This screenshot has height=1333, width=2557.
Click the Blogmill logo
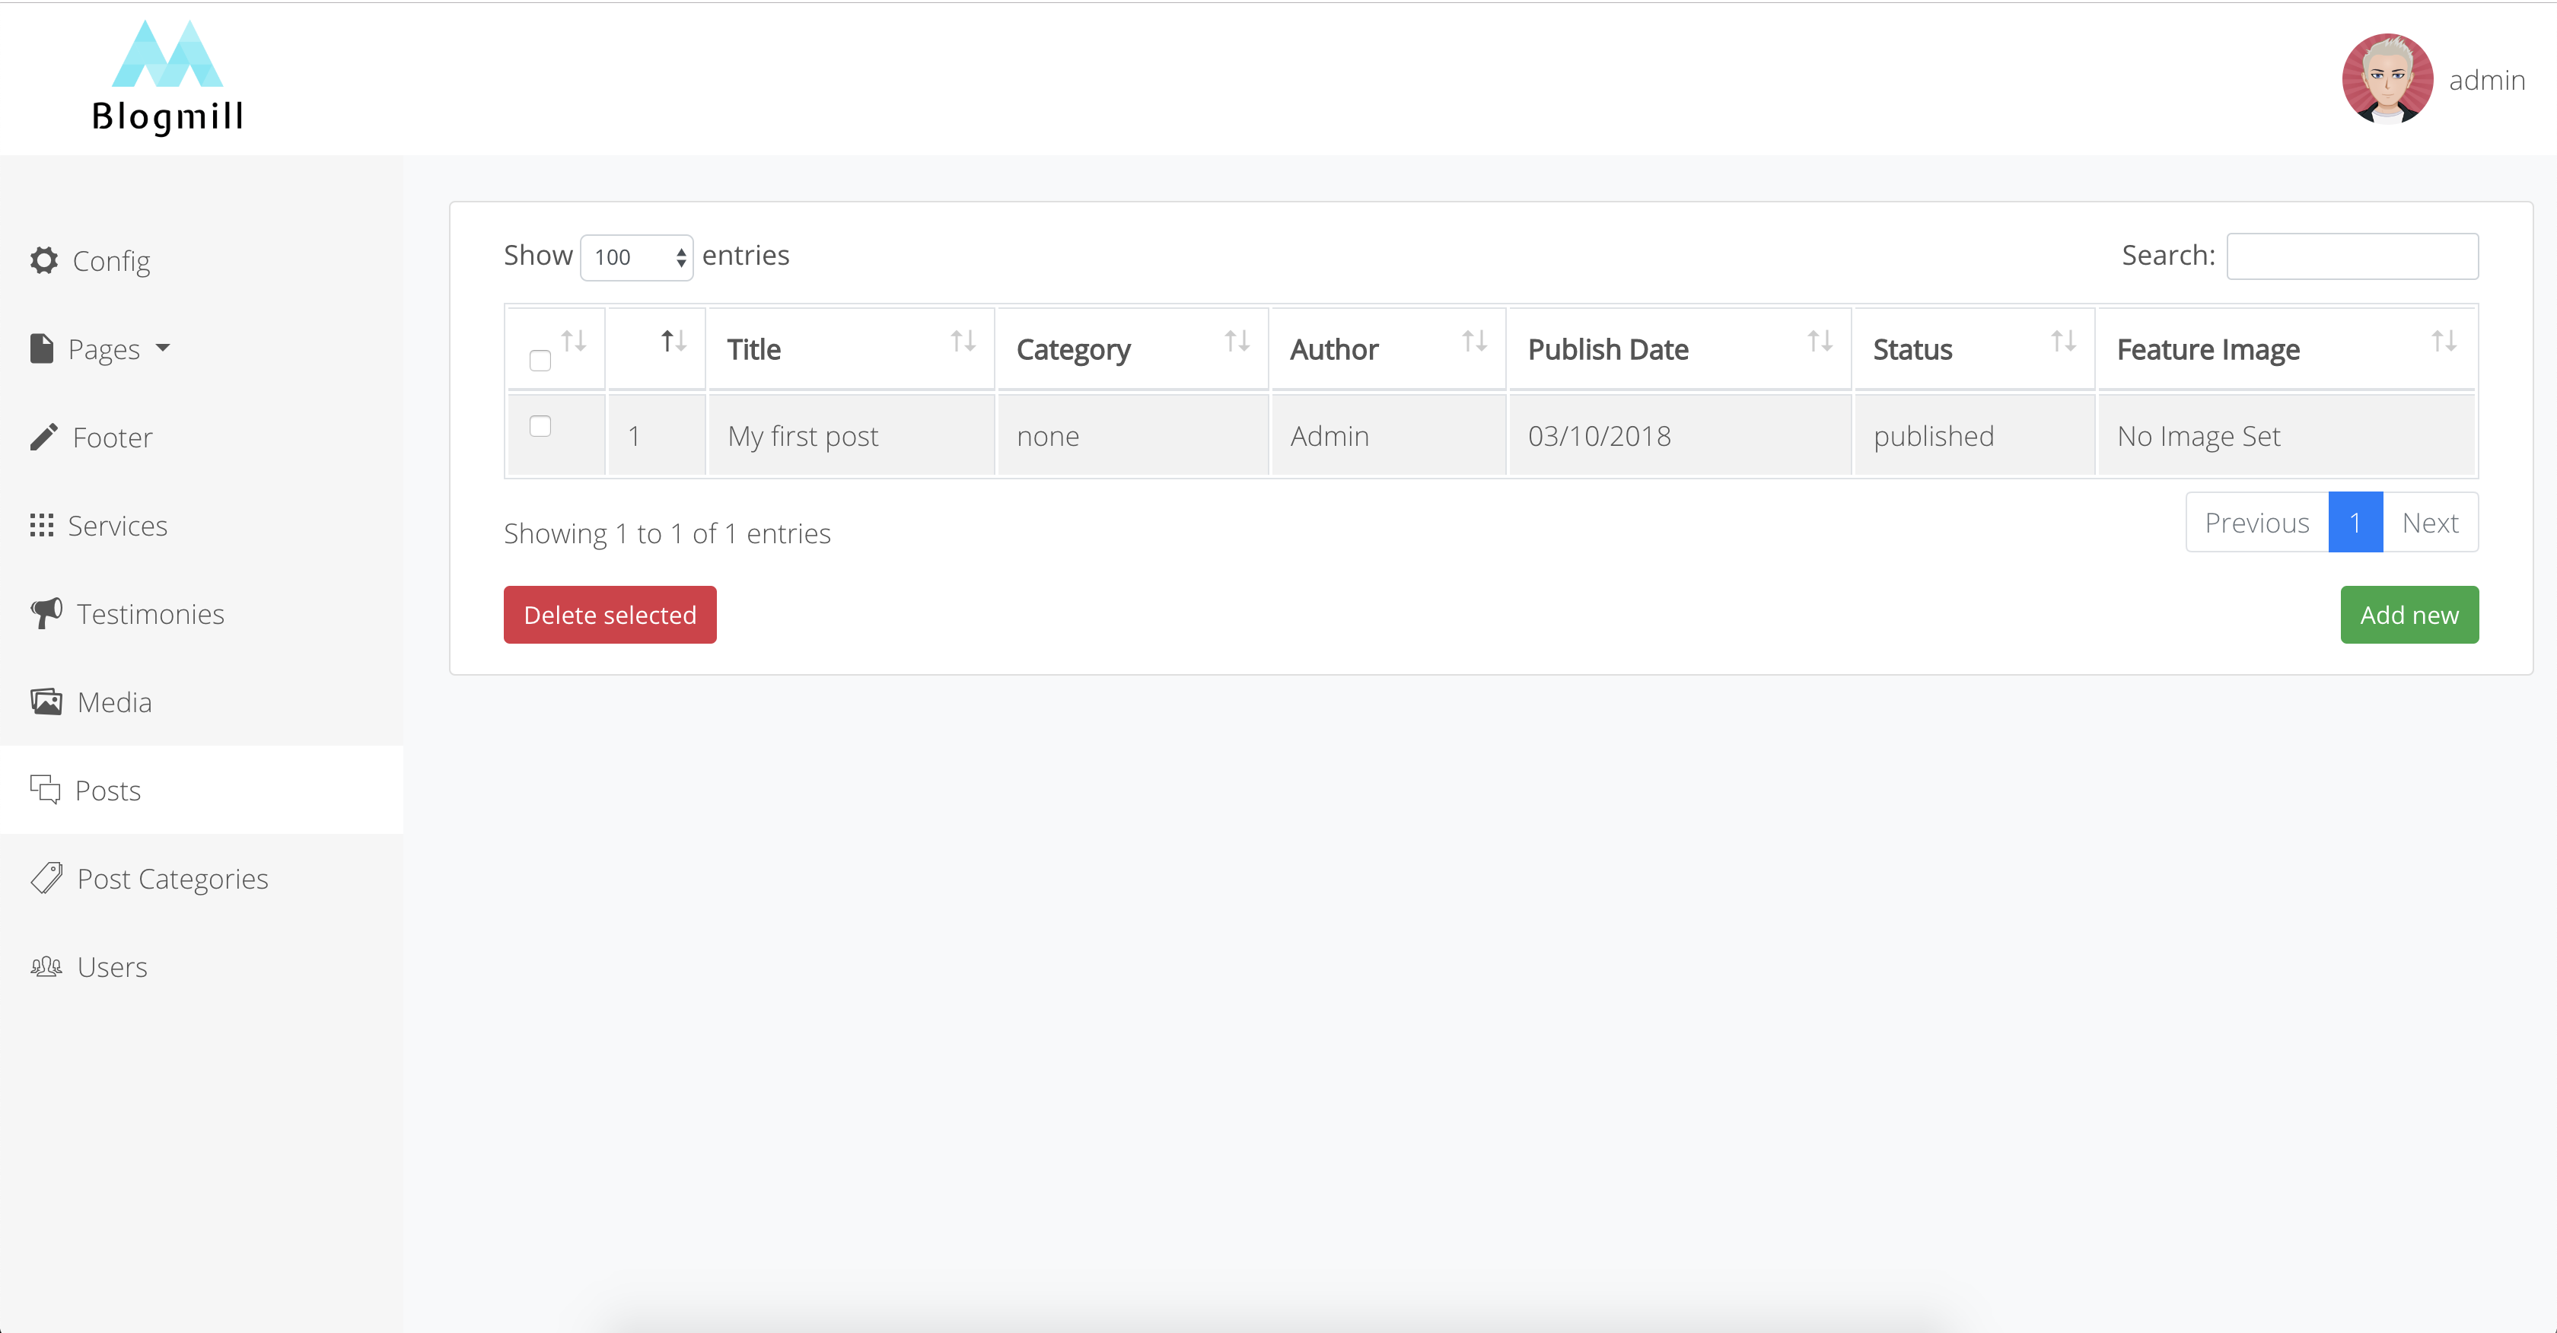click(x=167, y=78)
